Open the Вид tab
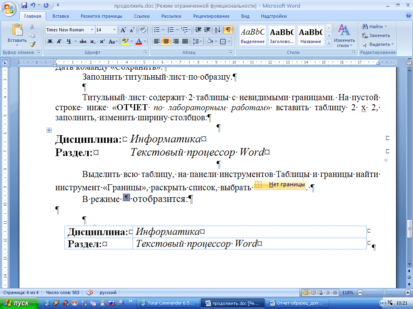Viewport: 413px width, 309px height. point(245,16)
